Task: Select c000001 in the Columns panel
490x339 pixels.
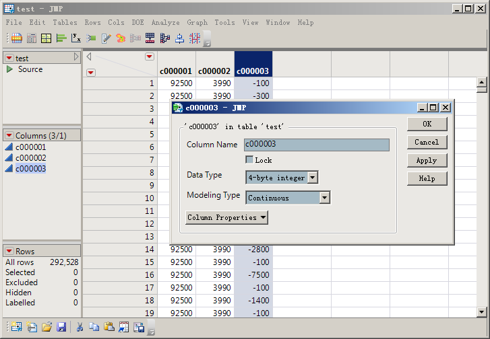Action: coord(30,147)
